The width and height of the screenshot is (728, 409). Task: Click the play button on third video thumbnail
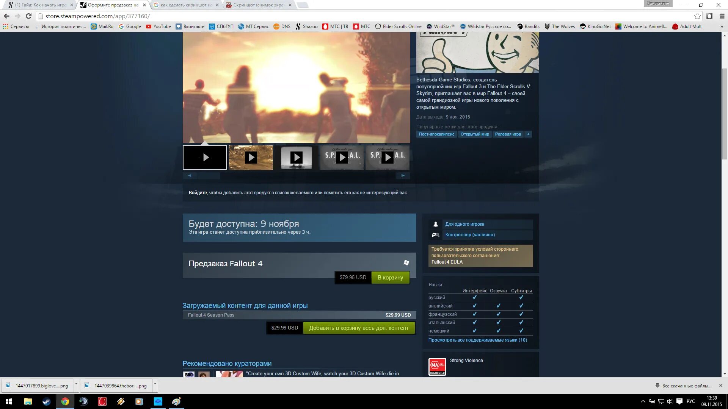pos(296,157)
